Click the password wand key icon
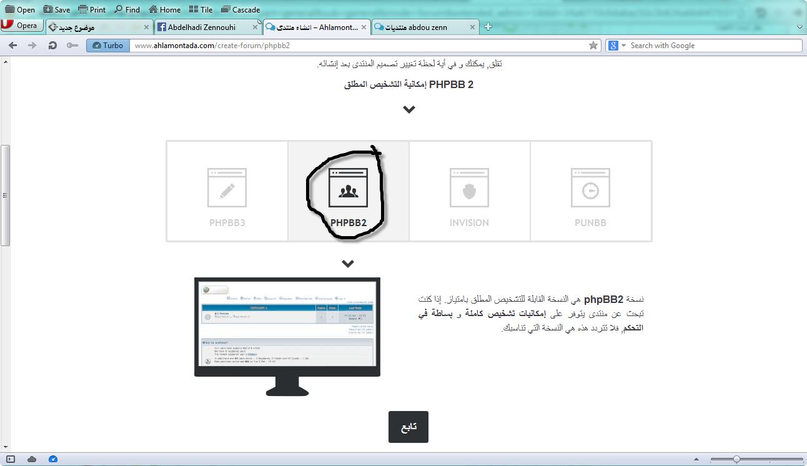Screen dimensions: 807x466 click(x=72, y=45)
